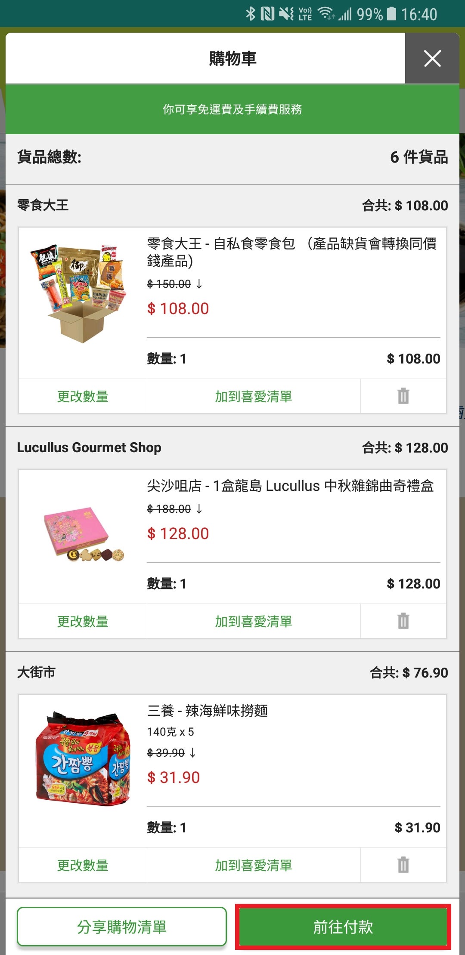Remove the Lucullus mooncake gift box
The image size is (465, 955).
403,621
